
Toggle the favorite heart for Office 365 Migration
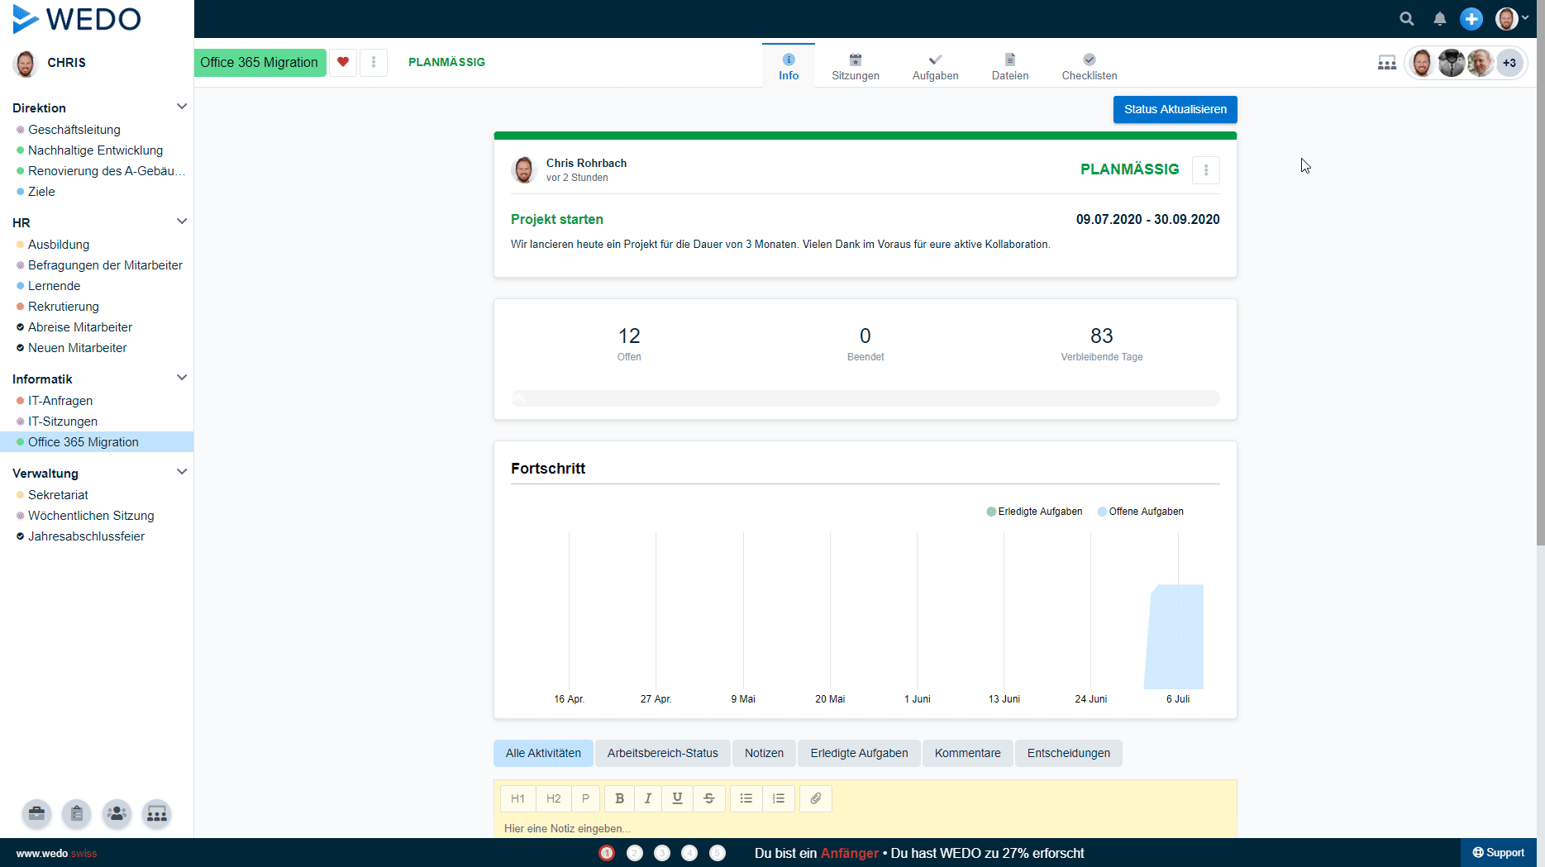(343, 62)
